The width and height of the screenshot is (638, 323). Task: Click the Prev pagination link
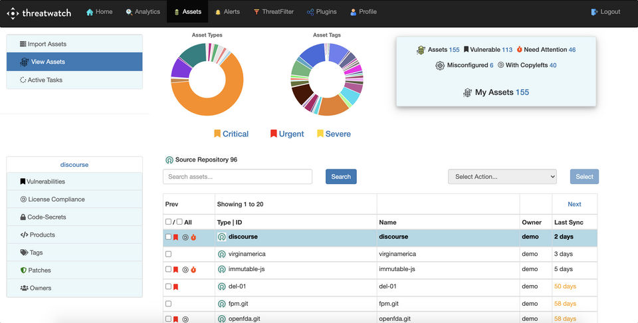tap(171, 204)
